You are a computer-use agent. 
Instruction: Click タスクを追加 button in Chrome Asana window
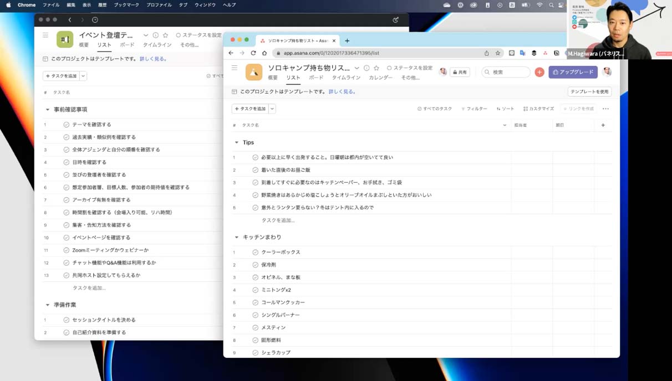[250, 109]
